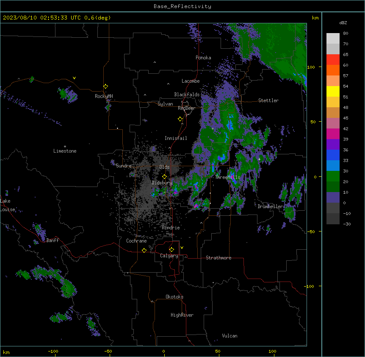
Task: Click the asterisk marker above Limestone
Action: [65, 147]
